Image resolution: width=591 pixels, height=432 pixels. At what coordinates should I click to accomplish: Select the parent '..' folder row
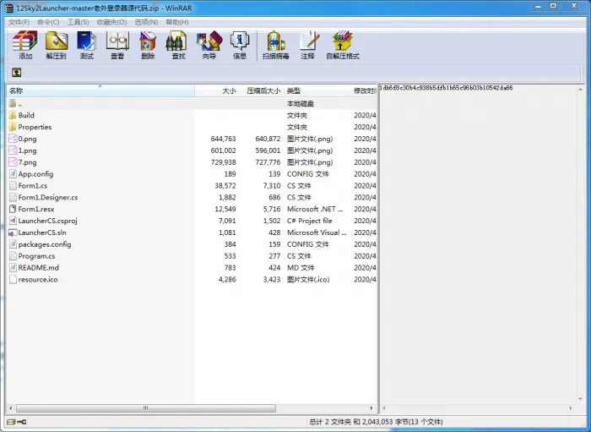192,103
